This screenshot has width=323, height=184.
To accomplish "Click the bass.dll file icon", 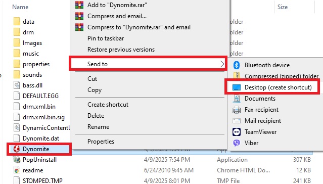I will [x=17, y=85].
